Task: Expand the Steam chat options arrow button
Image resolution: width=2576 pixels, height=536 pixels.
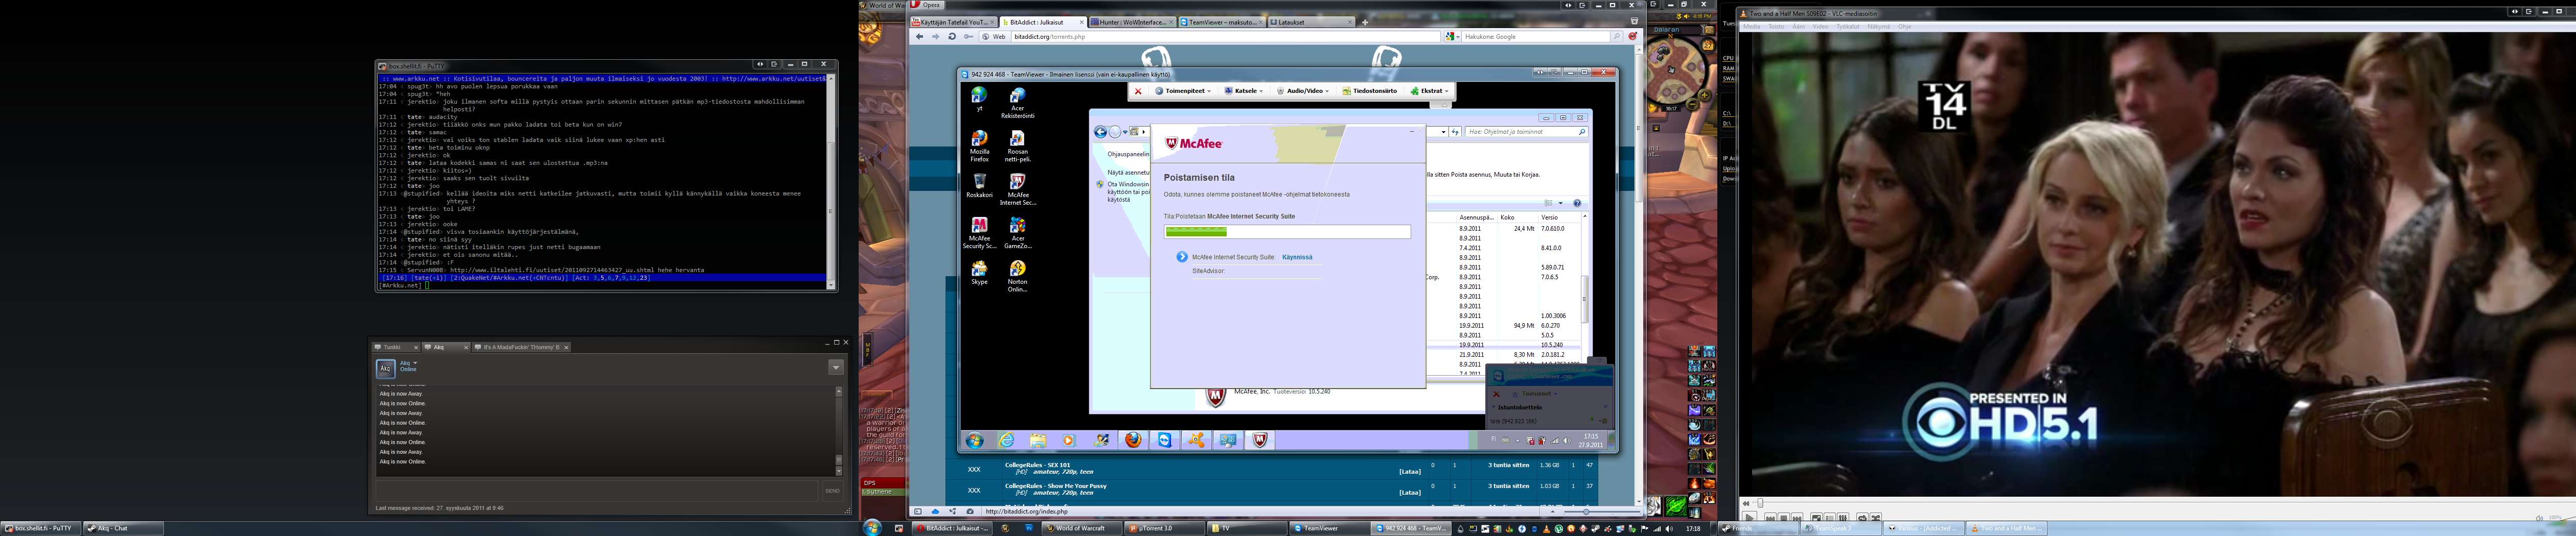Action: pos(835,368)
